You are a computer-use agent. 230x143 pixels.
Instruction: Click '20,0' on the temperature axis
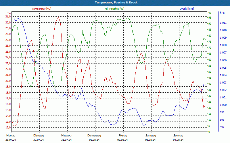click(x=8, y=81)
